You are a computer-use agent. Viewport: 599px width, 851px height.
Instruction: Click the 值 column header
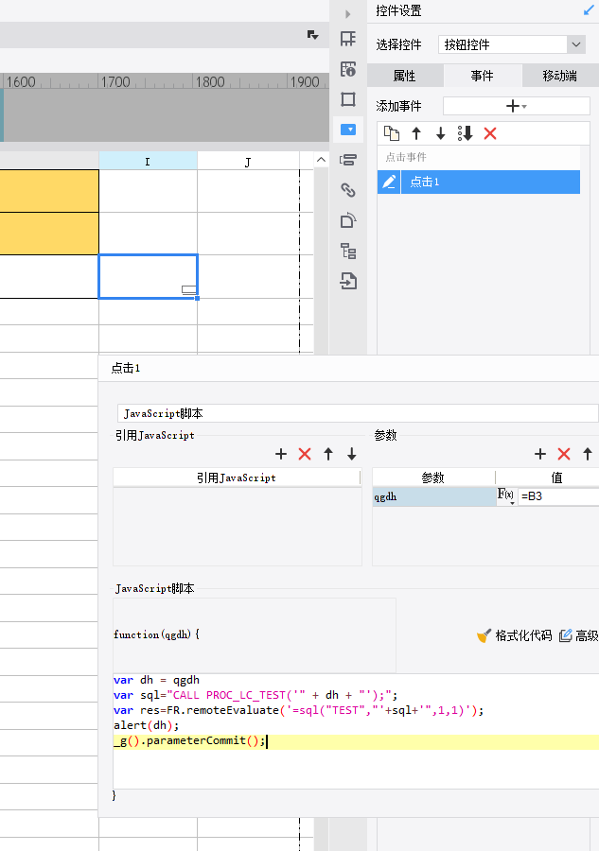[556, 478]
